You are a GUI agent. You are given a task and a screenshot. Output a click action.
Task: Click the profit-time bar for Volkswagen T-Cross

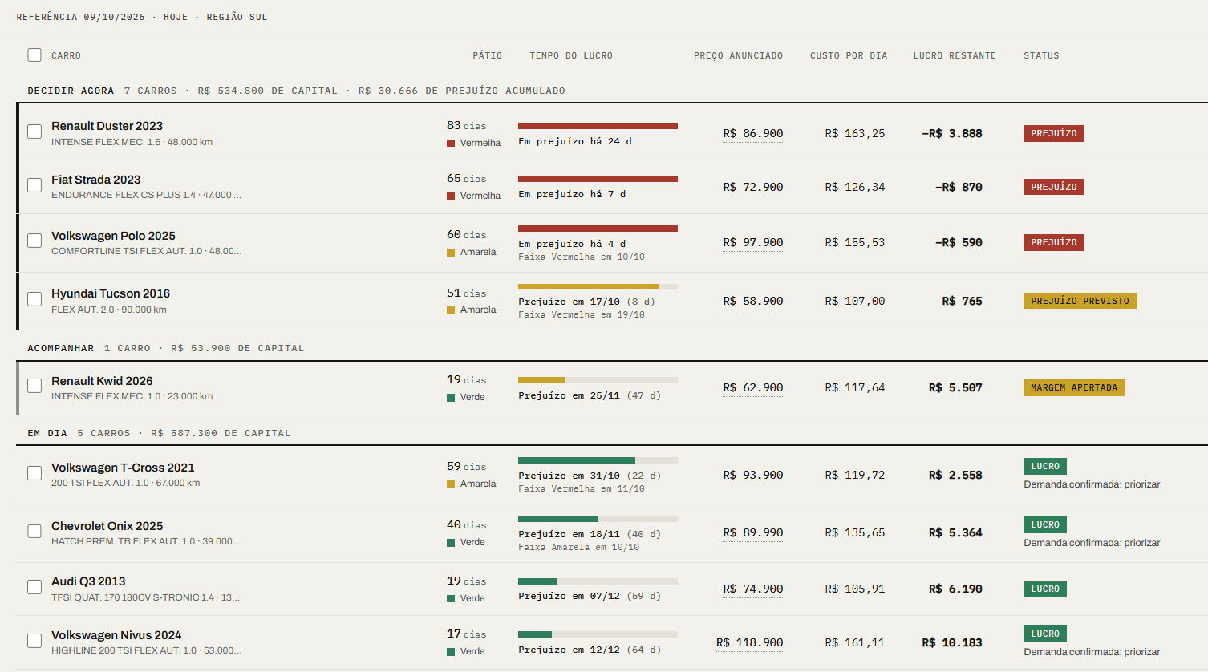point(598,460)
